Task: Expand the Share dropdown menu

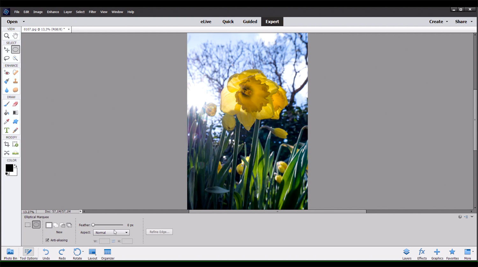Action: [464, 22]
